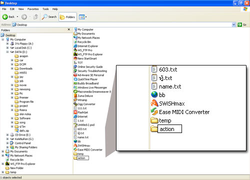Open the Help menu

point(55,9)
